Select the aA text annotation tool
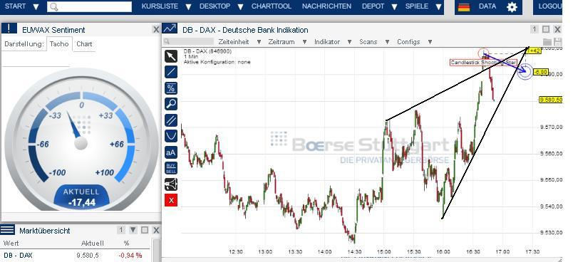Viewport: 573px width, 262px height. click(171, 152)
